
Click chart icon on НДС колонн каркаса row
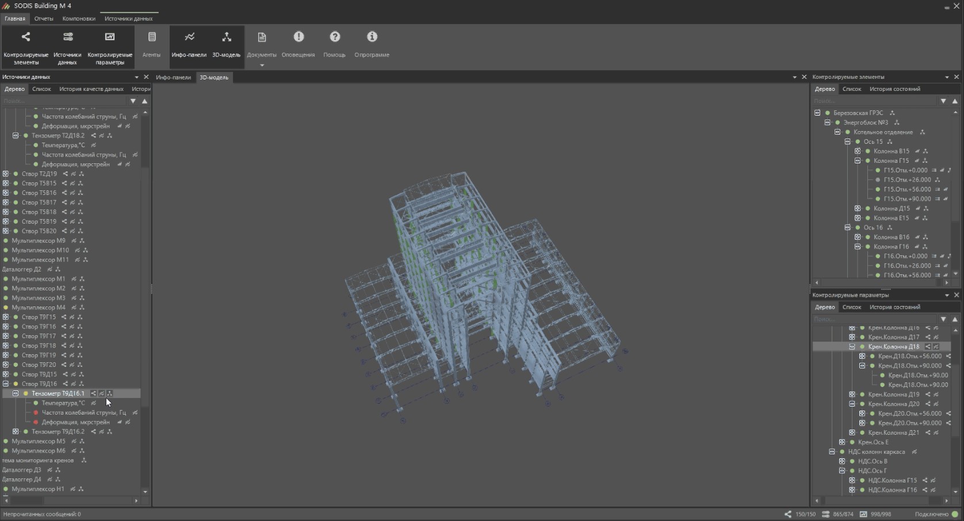pyautogui.click(x=914, y=452)
